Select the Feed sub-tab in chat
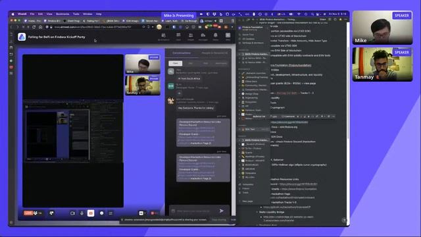421x237 pixels. (x=176, y=63)
